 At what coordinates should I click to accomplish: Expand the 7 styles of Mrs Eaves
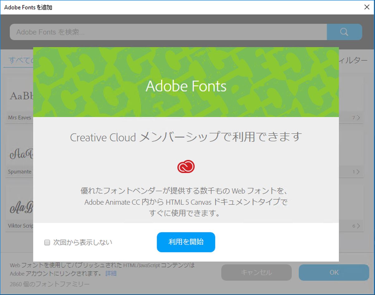tap(356, 117)
